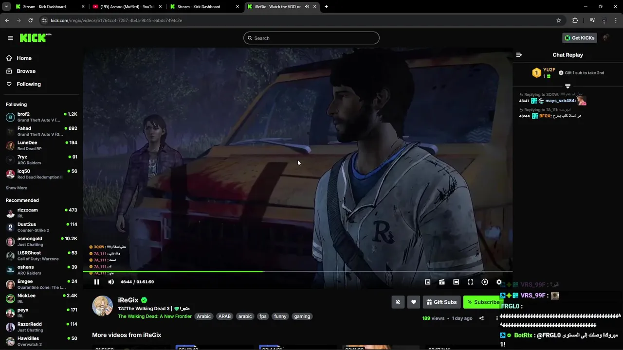This screenshot has height=350, width=623.
Task: Open LtSRGhost recommended channel
Action: point(41,256)
